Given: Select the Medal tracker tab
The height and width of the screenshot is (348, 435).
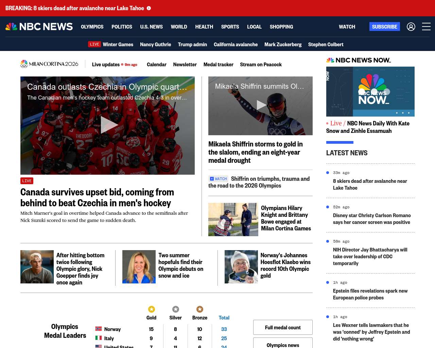Looking at the screenshot, I should tap(218, 64).
